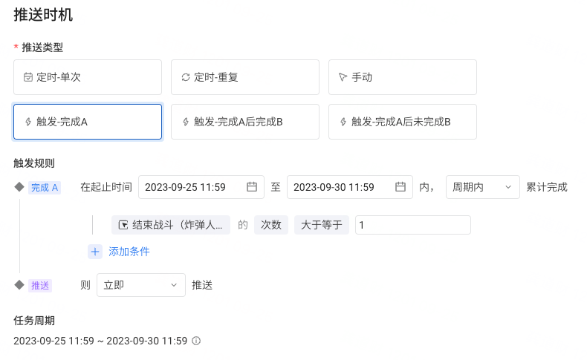Click the calendar icon in the end date field
The image size is (587, 360).
pyautogui.click(x=400, y=187)
